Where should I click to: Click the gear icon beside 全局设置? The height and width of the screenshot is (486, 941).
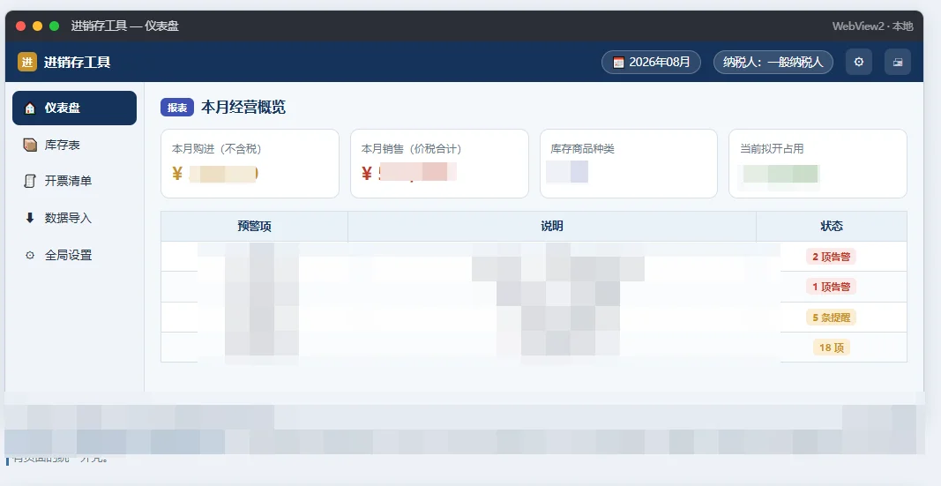point(29,256)
